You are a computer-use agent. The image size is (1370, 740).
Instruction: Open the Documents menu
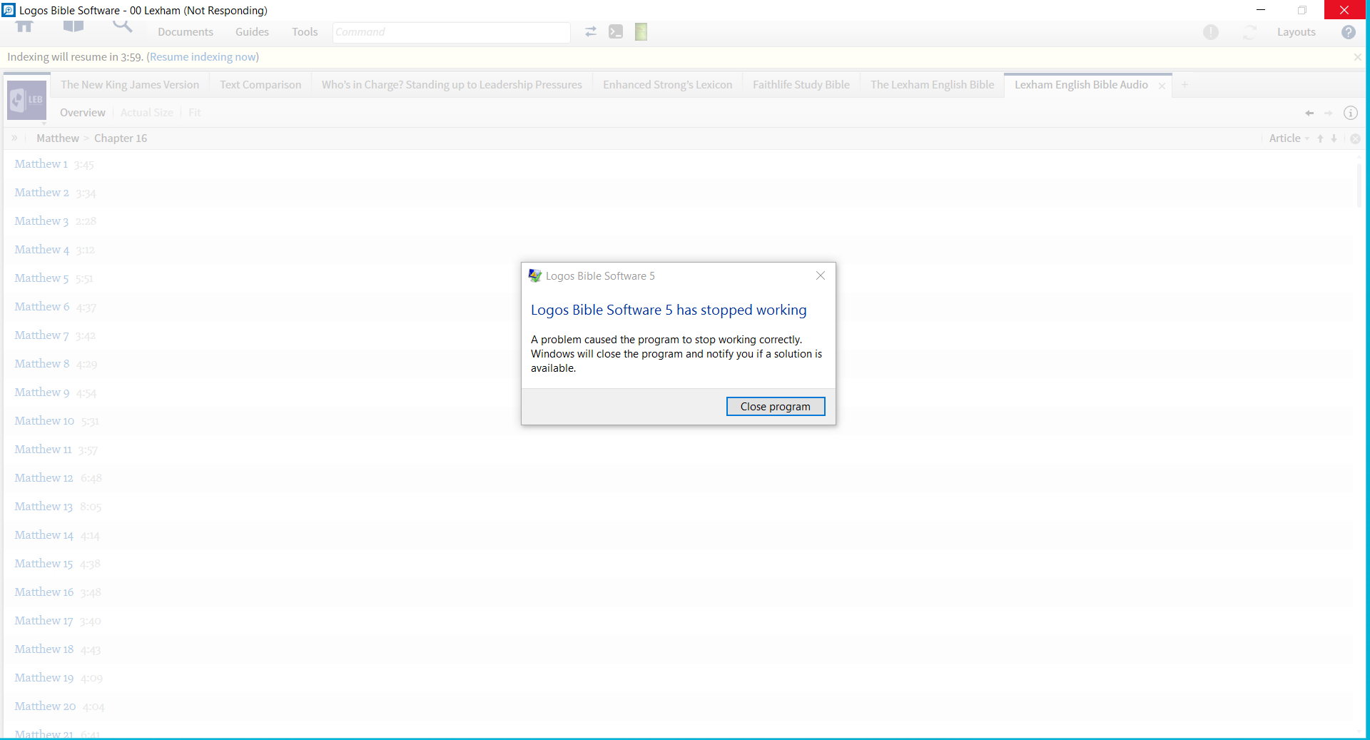[x=186, y=32]
